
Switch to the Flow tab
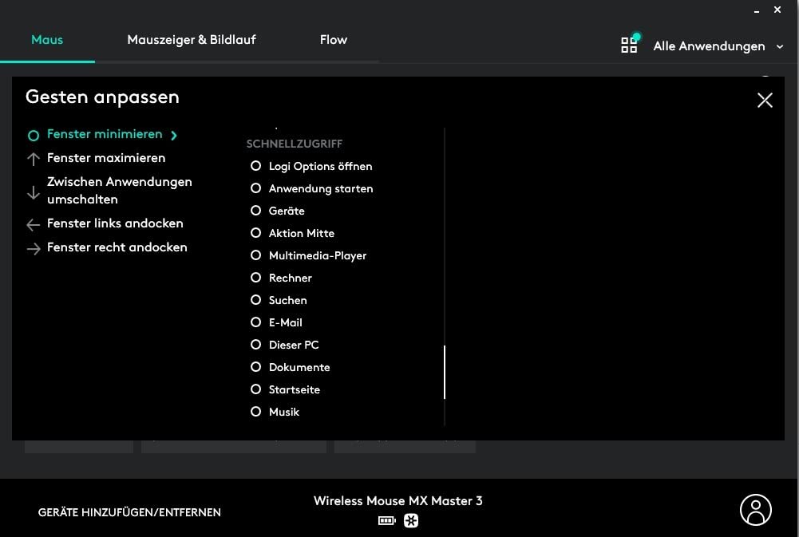tap(334, 40)
